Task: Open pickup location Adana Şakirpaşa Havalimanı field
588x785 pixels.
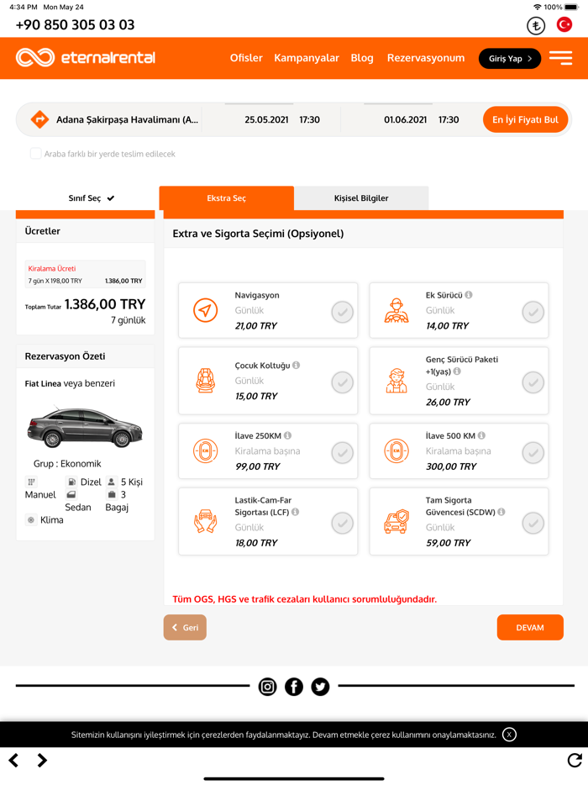Action: 127,119
